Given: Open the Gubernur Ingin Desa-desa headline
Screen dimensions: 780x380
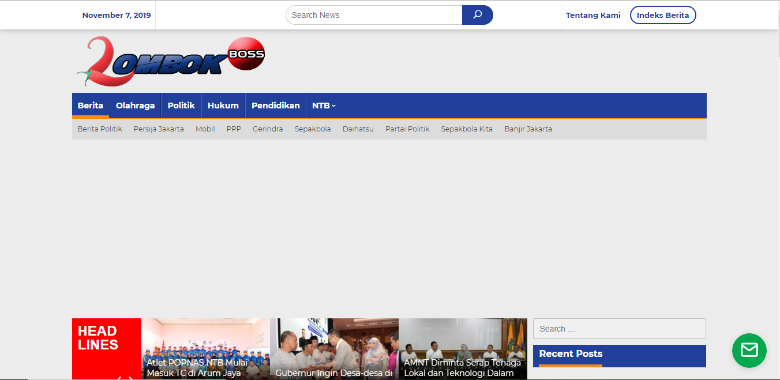Looking at the screenshot, I should (x=334, y=373).
